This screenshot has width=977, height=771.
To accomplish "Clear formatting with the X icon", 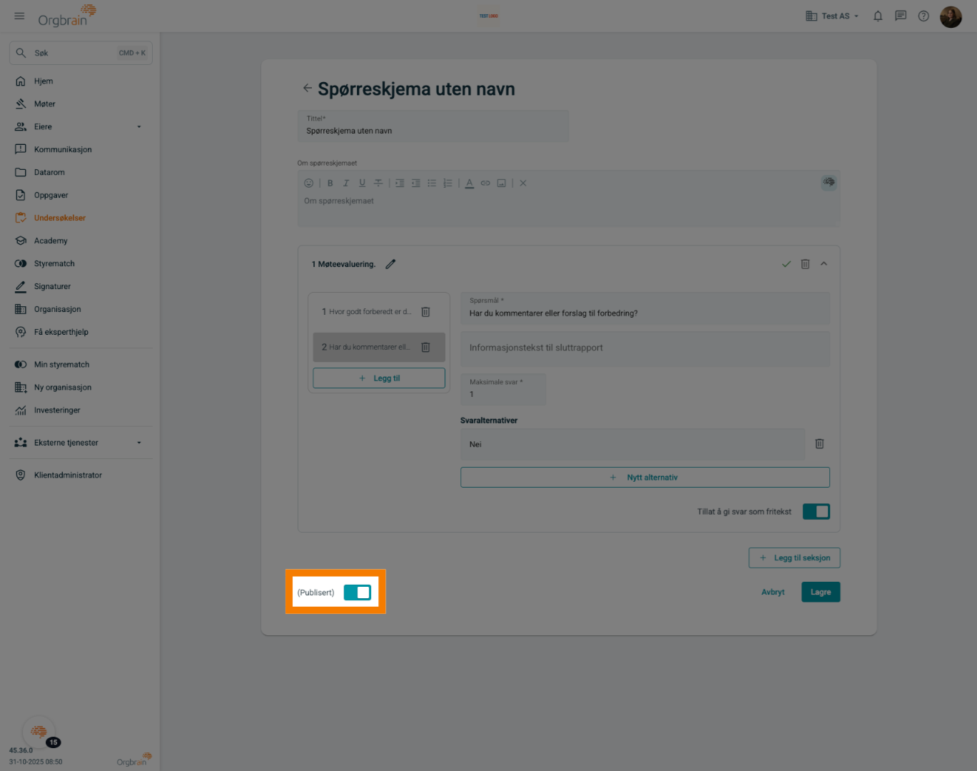I will 523,183.
